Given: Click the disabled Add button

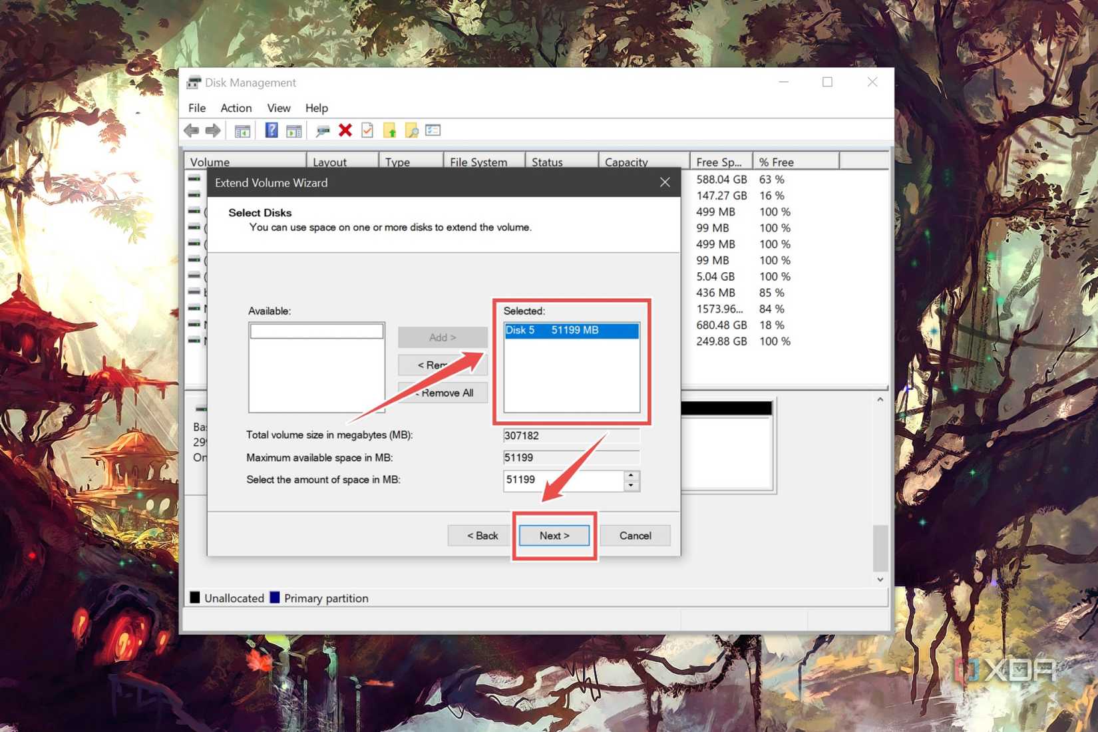Looking at the screenshot, I should [443, 337].
